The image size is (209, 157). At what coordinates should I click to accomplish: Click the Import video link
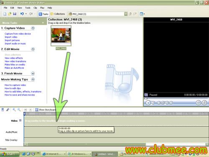(x=11, y=37)
